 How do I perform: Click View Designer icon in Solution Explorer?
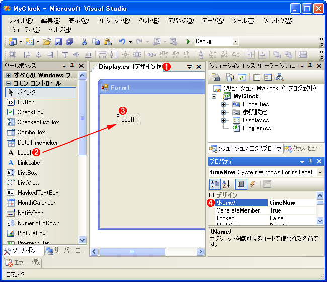268,77
